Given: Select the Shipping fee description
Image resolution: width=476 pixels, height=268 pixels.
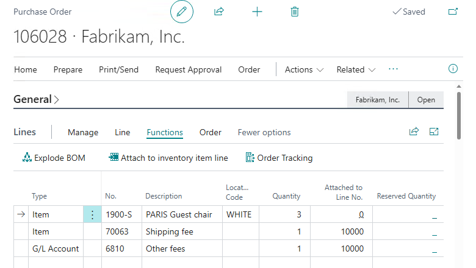Looking at the screenshot, I should [182, 231].
